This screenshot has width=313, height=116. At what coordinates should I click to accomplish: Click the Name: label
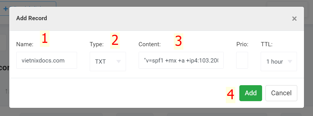click(25, 44)
